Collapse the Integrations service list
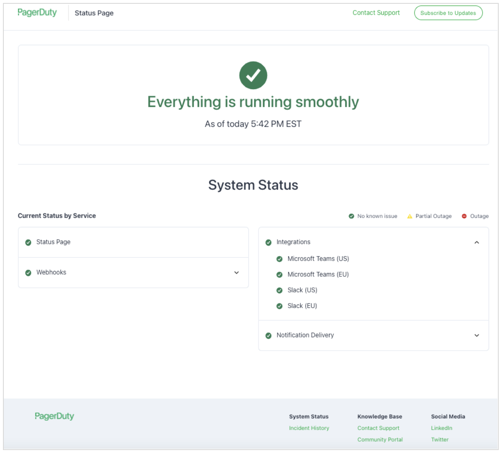This screenshot has width=500, height=453. click(477, 243)
